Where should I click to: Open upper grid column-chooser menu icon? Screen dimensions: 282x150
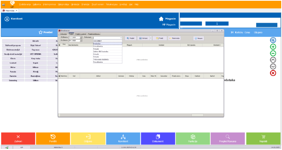pos(59,45)
